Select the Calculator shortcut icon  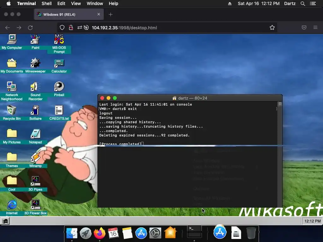coord(59,63)
